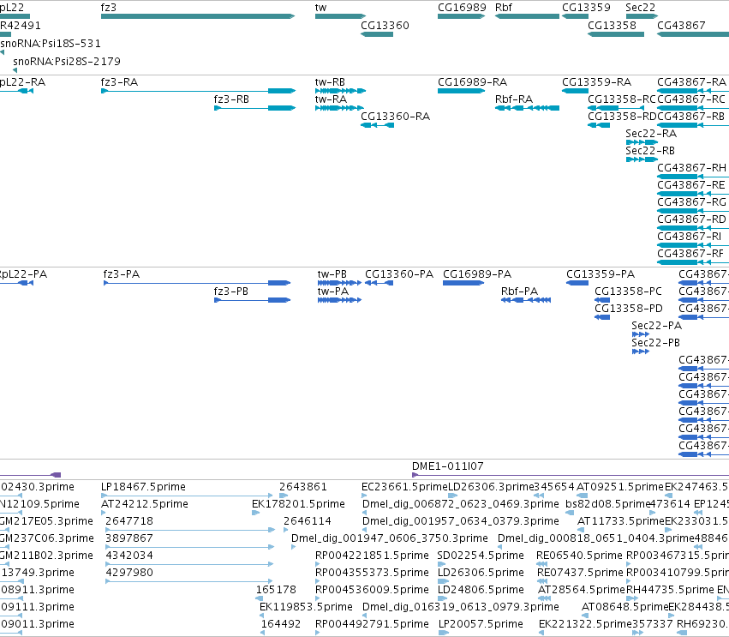
Task: Select the EK119853.5prime EST label
Action: click(306, 607)
